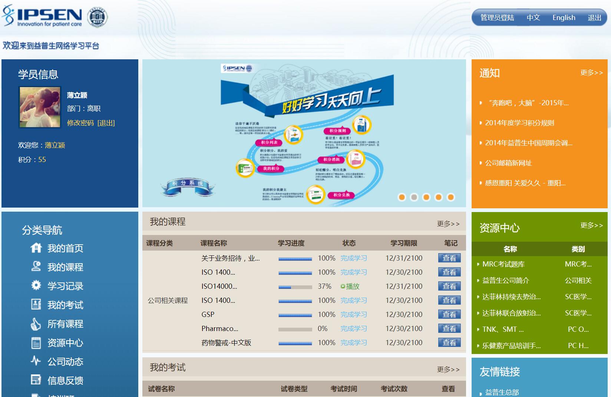
Task: Expand 更多>> in the 资源中心 panel
Action: 592,225
